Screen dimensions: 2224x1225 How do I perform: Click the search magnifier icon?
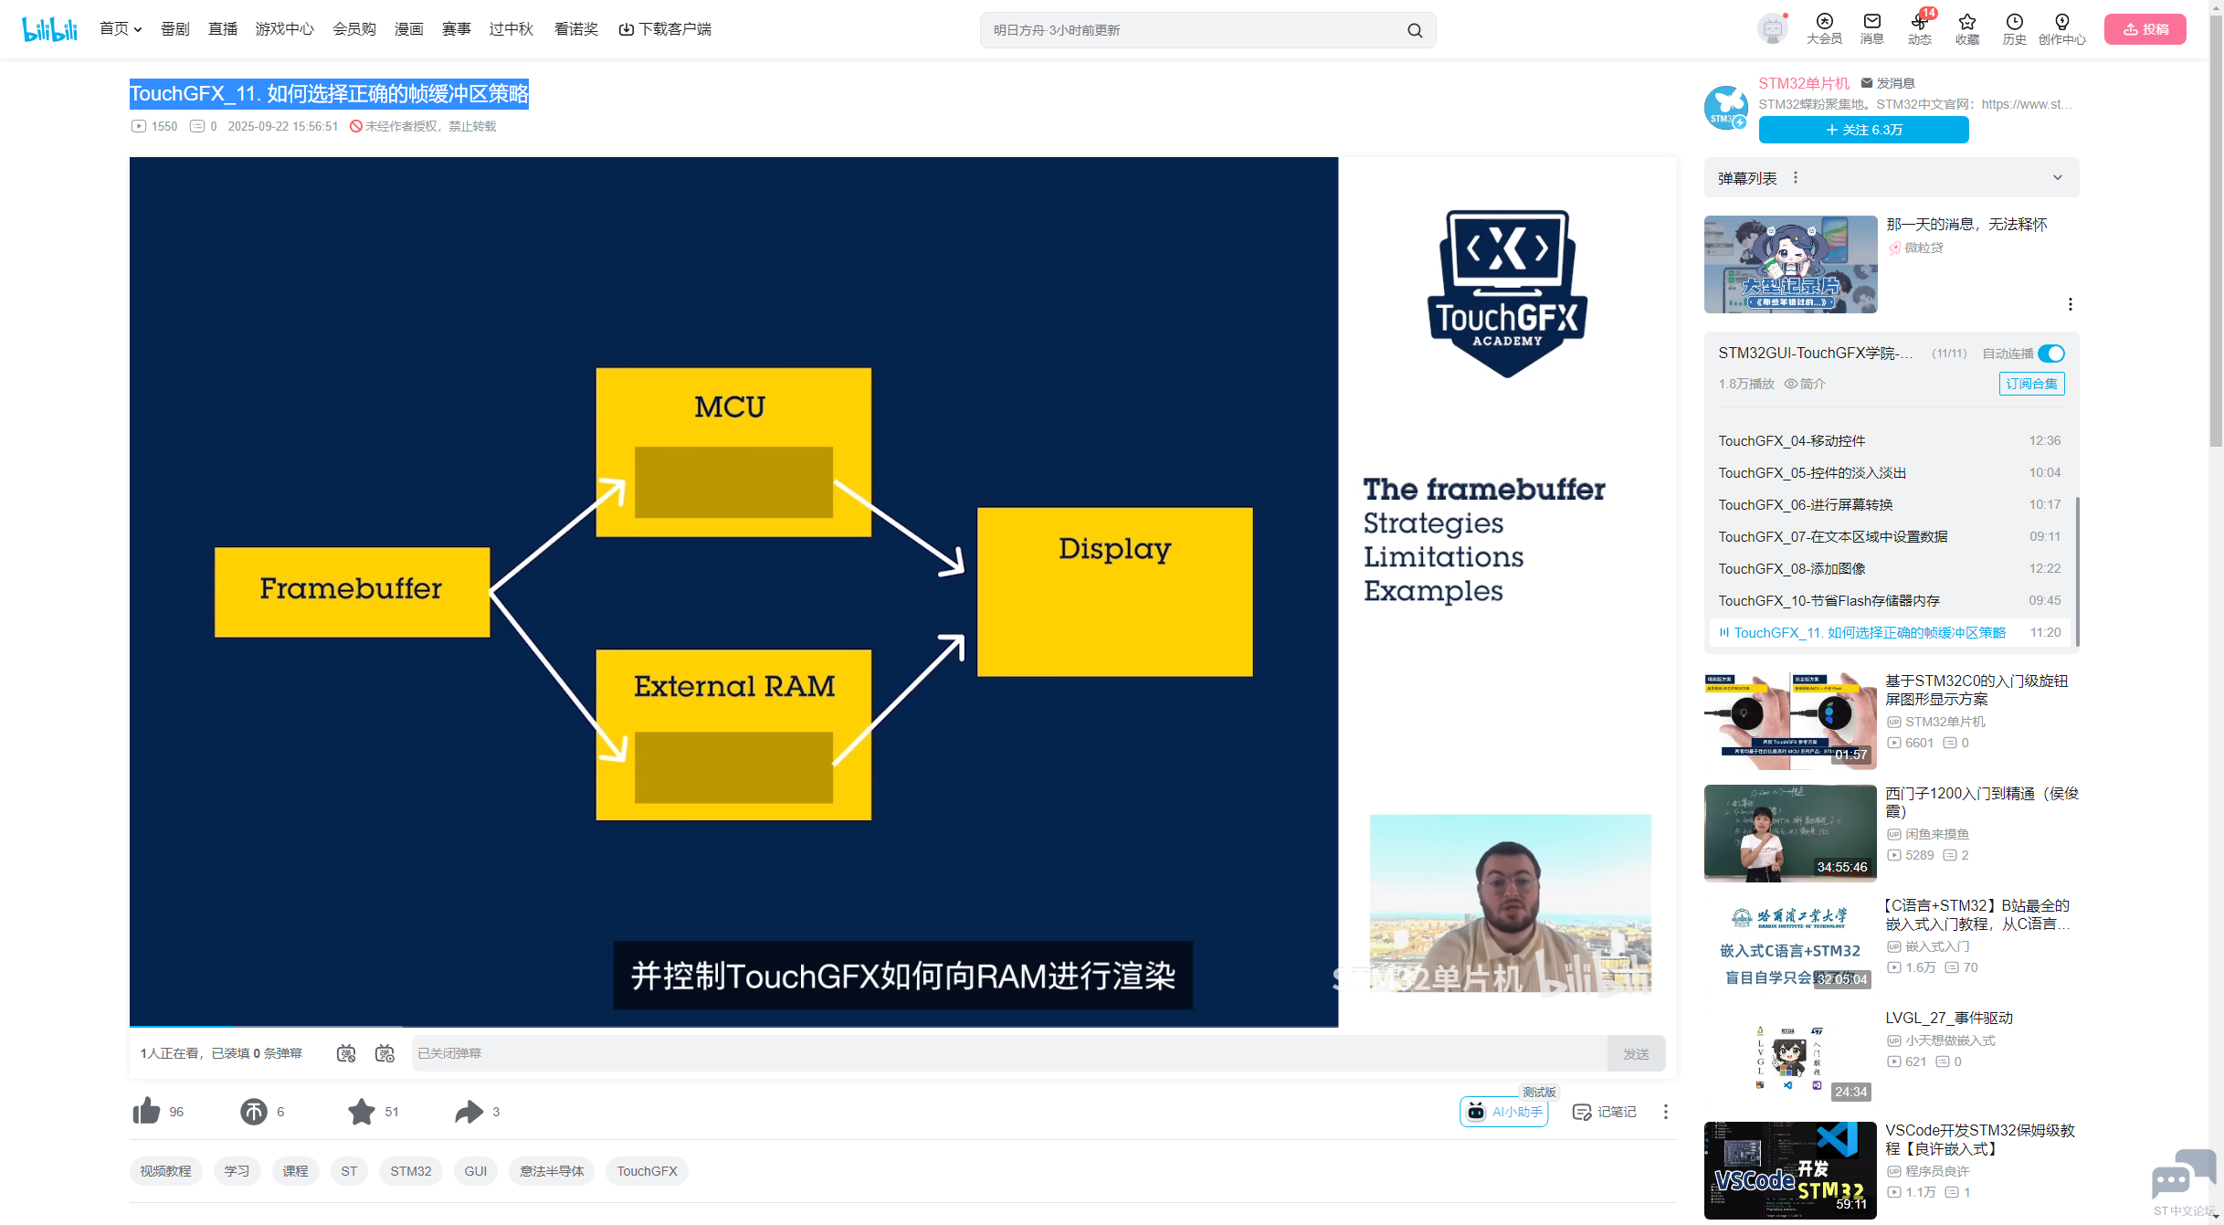pos(1415,30)
